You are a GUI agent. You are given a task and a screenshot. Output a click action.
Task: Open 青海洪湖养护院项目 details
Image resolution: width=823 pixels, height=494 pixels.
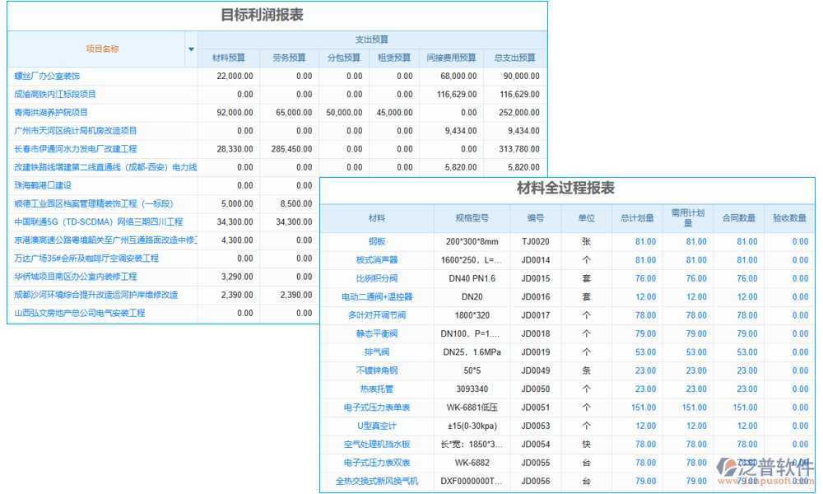pos(49,112)
